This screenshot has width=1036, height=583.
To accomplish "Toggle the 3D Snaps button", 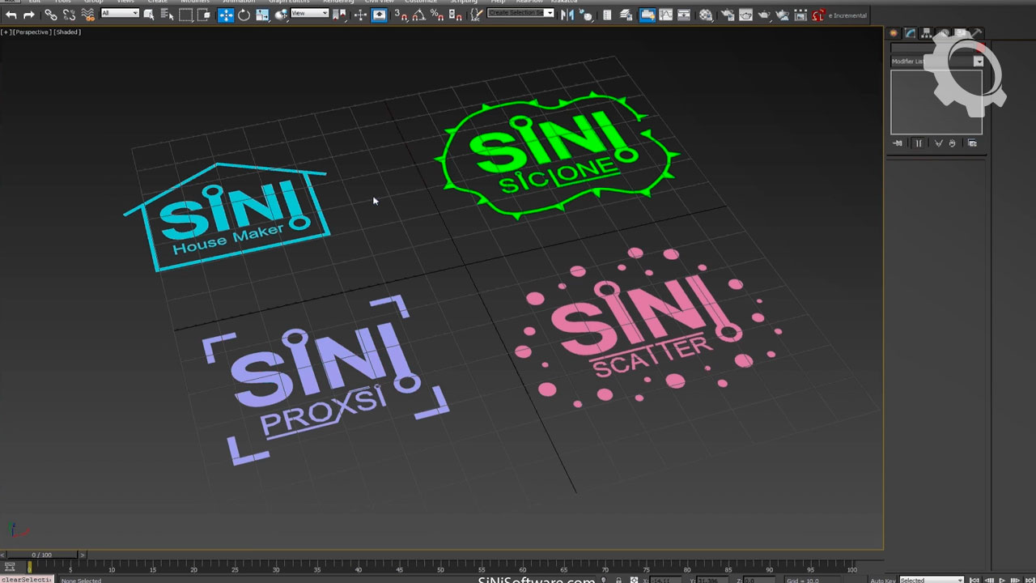I will click(401, 15).
